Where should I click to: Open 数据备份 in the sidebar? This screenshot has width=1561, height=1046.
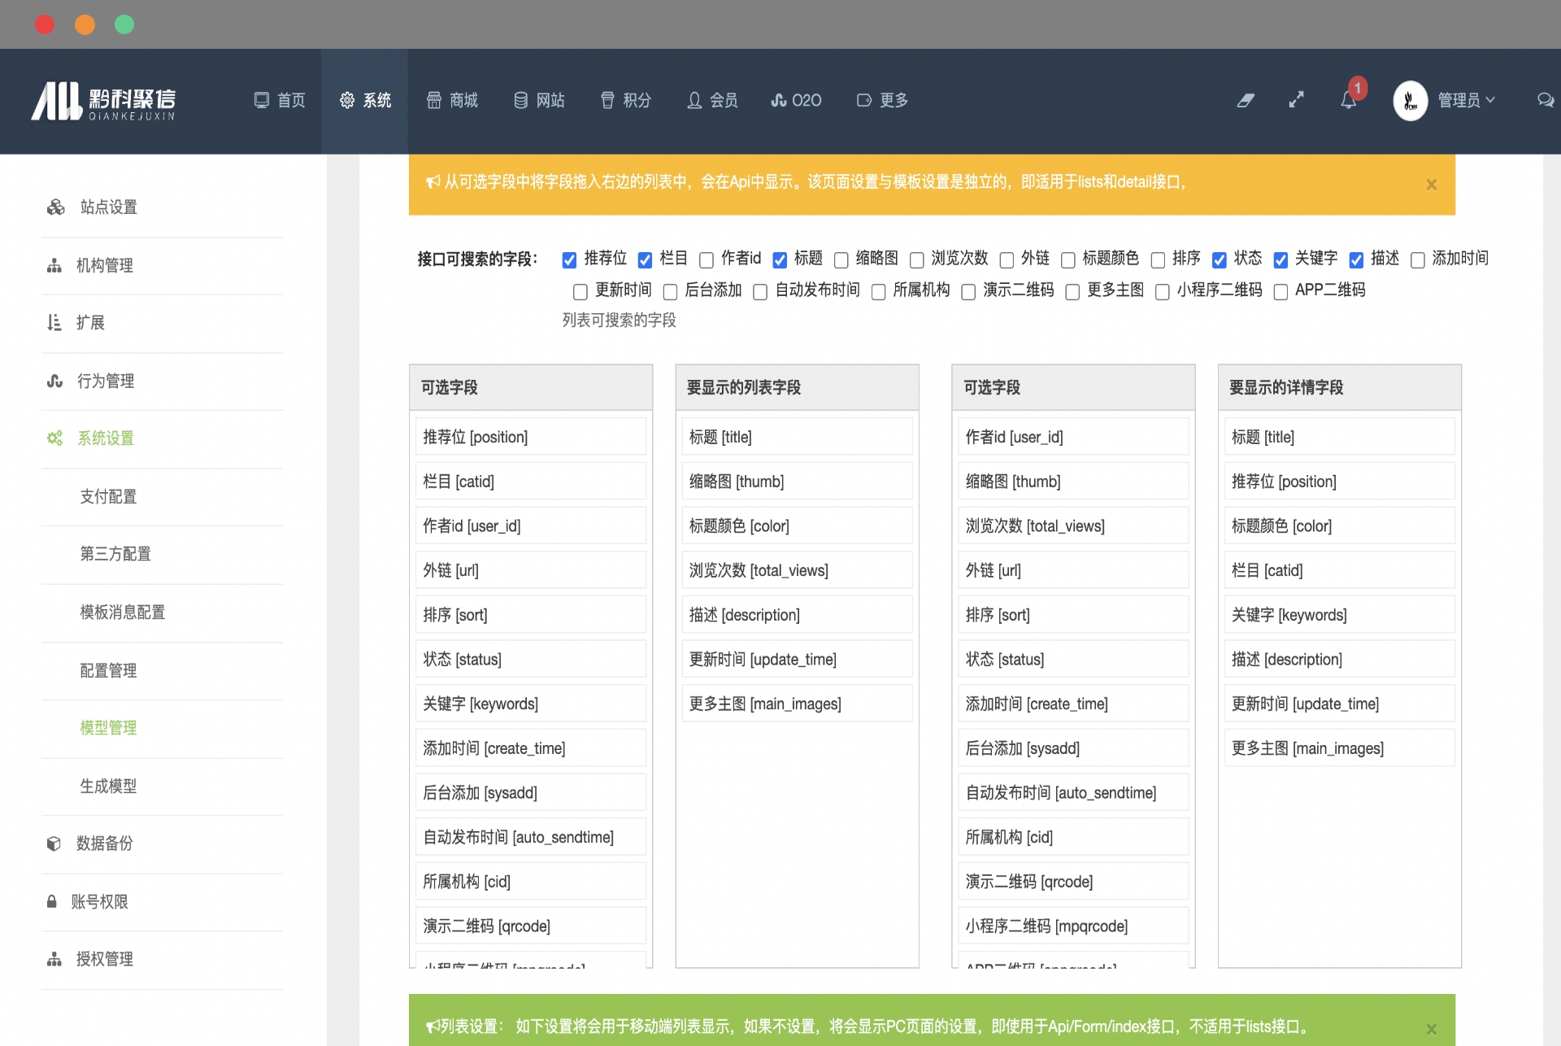tap(103, 843)
